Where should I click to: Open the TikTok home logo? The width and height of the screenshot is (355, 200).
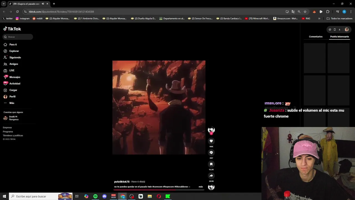pyautogui.click(x=12, y=29)
